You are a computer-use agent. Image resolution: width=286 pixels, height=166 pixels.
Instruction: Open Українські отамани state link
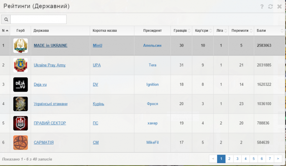pos(50,104)
